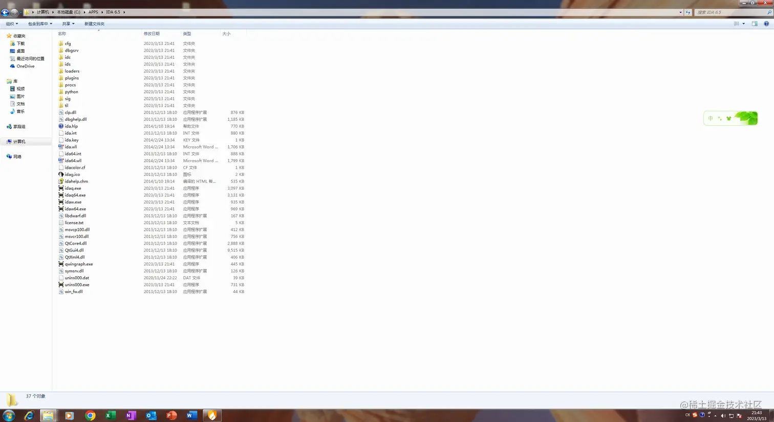This screenshot has height=422, width=774.
Task: Click the search magnifier icon
Action: tap(769, 12)
